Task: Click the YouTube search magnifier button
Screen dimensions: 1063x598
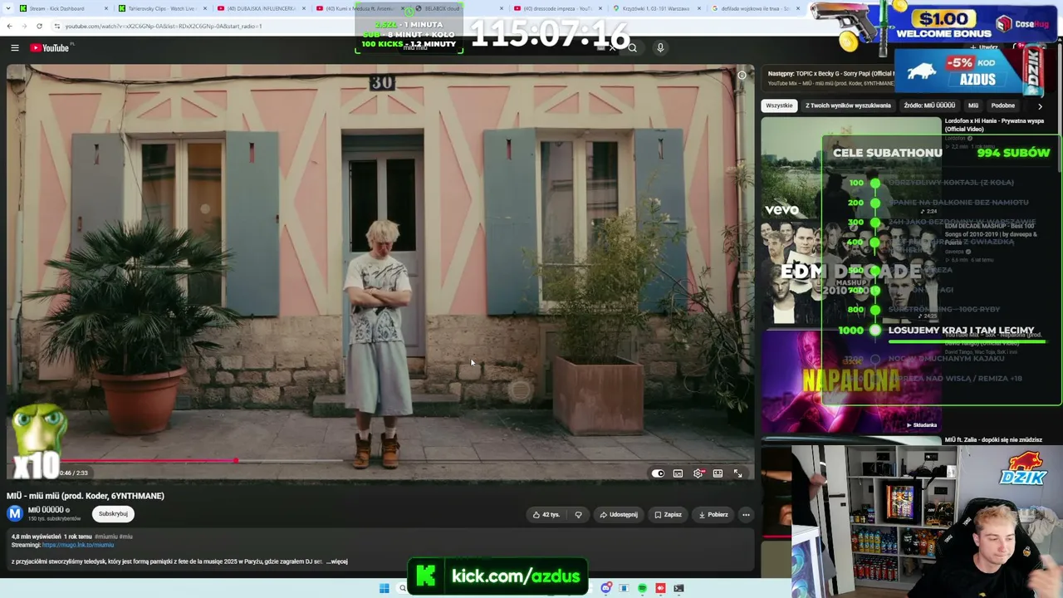Action: click(632, 48)
